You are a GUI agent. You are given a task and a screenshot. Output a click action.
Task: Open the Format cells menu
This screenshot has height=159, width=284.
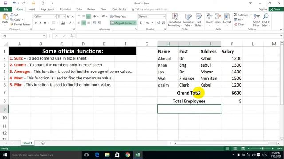tap(227, 19)
